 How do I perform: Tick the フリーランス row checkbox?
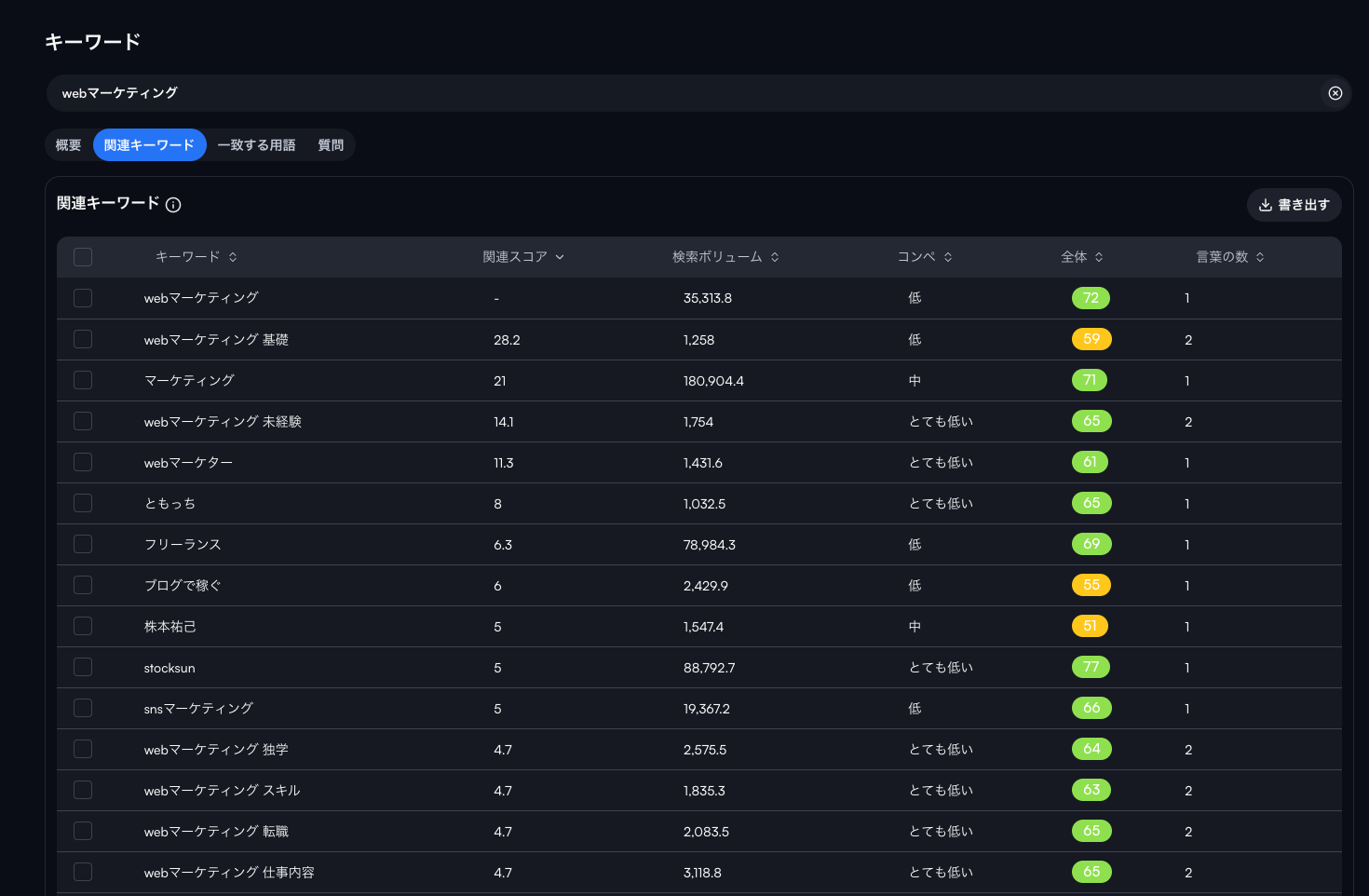[83, 544]
